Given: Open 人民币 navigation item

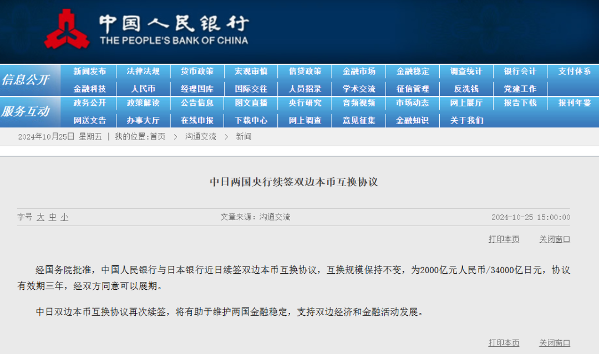Looking at the screenshot, I should pyautogui.click(x=143, y=89).
